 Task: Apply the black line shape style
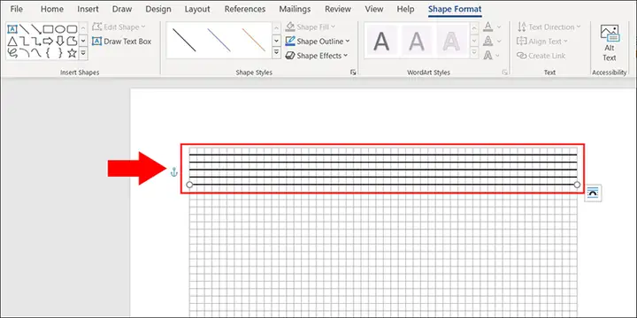click(184, 40)
